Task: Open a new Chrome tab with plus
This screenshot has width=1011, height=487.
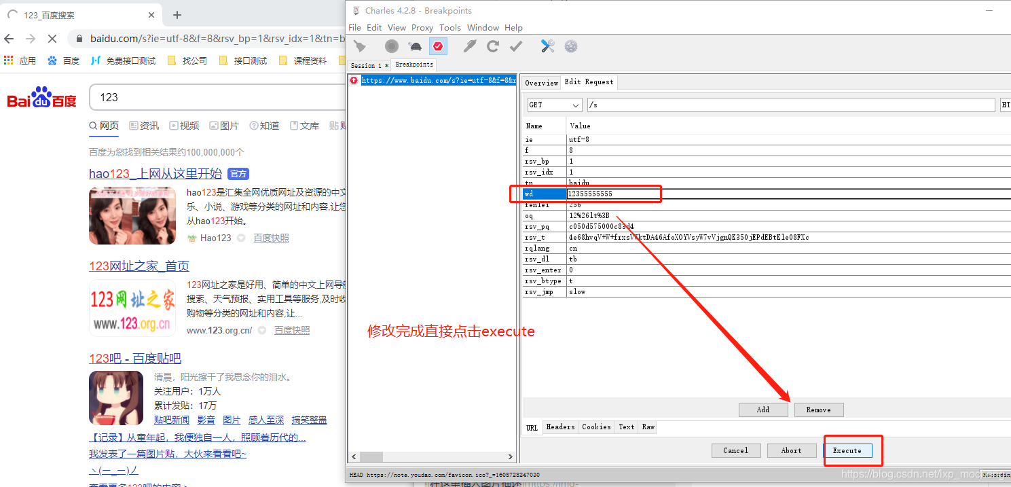Action: (177, 15)
